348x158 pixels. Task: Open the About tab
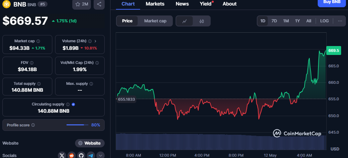click(x=230, y=4)
